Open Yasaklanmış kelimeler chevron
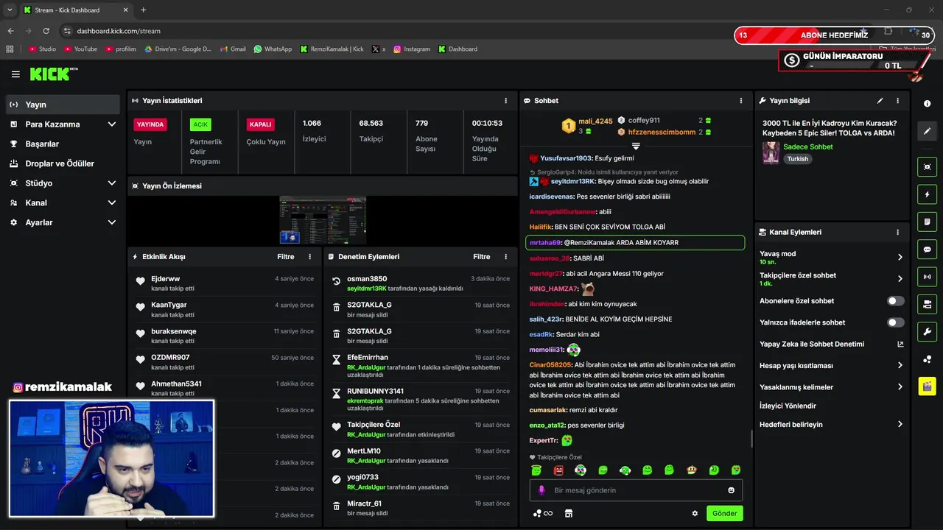This screenshot has height=530, width=943. [x=900, y=387]
